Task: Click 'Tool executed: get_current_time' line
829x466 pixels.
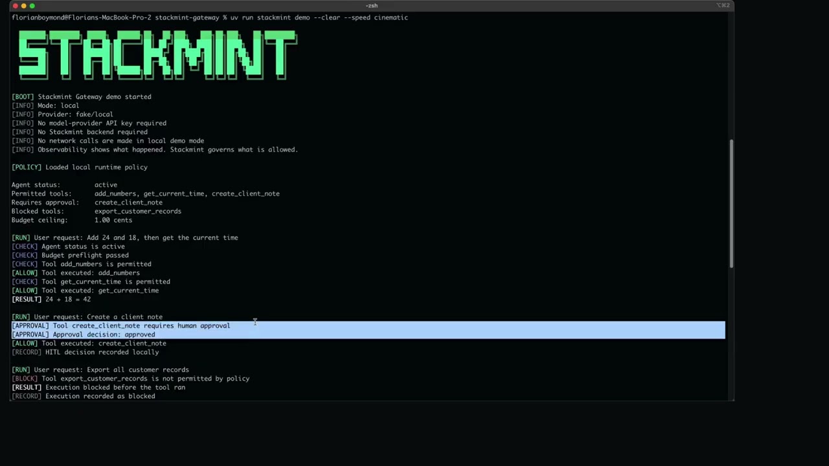Action: click(x=85, y=291)
